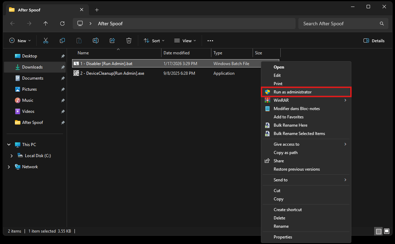
Task: Open the See more ellipsis menu
Action: click(x=210, y=40)
